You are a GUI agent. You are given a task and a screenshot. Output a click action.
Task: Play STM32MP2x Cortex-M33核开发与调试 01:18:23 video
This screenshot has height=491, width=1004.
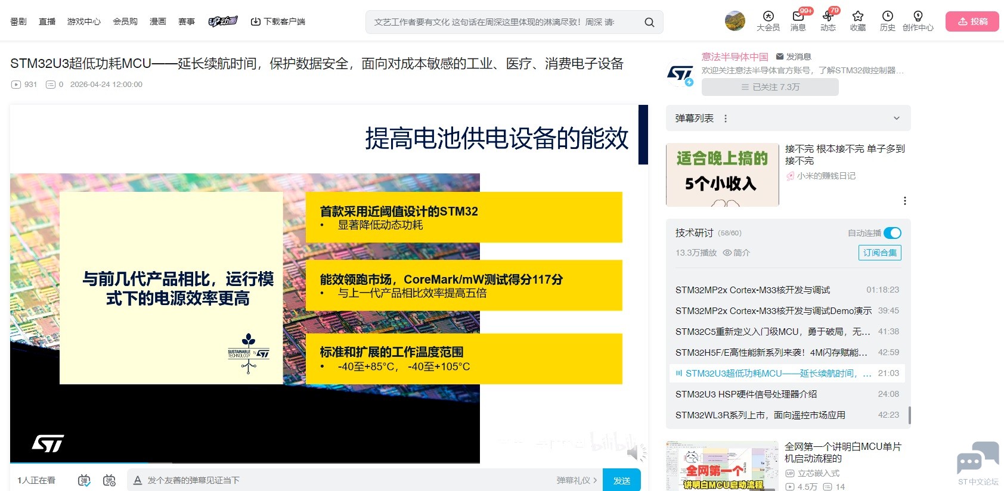(x=787, y=290)
